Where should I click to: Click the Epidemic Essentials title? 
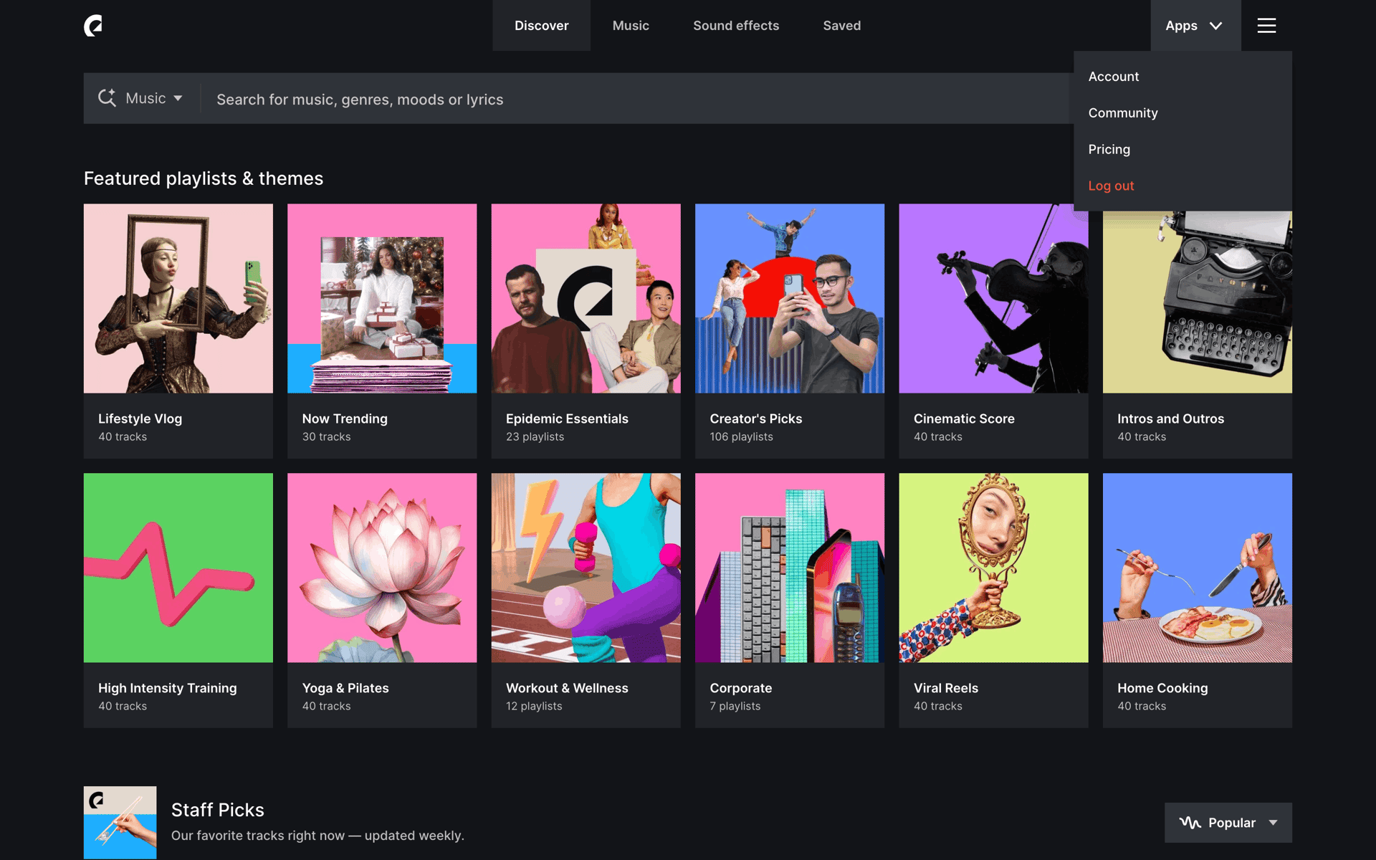click(x=567, y=419)
